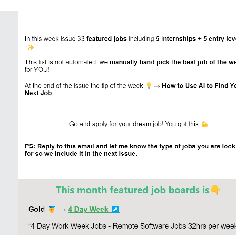The height and width of the screenshot is (235, 236).
Task: Open the 4 Day Week link
Action: click(94, 209)
